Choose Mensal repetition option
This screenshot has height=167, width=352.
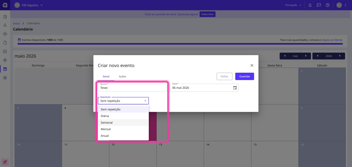[x=123, y=129]
